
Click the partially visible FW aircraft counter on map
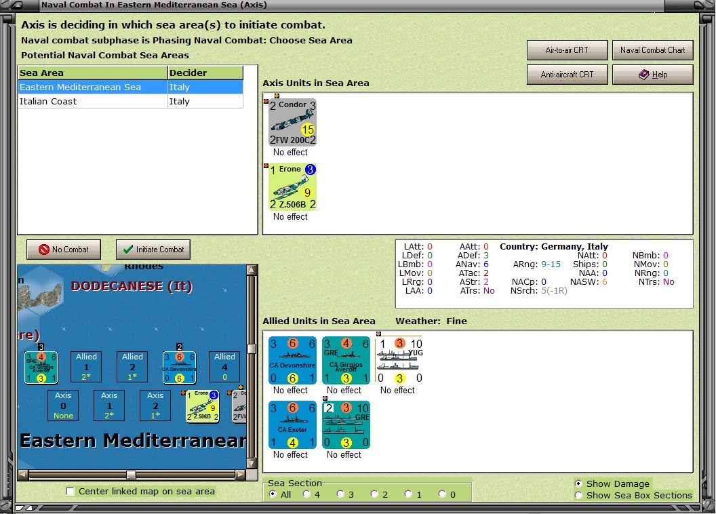point(239,406)
